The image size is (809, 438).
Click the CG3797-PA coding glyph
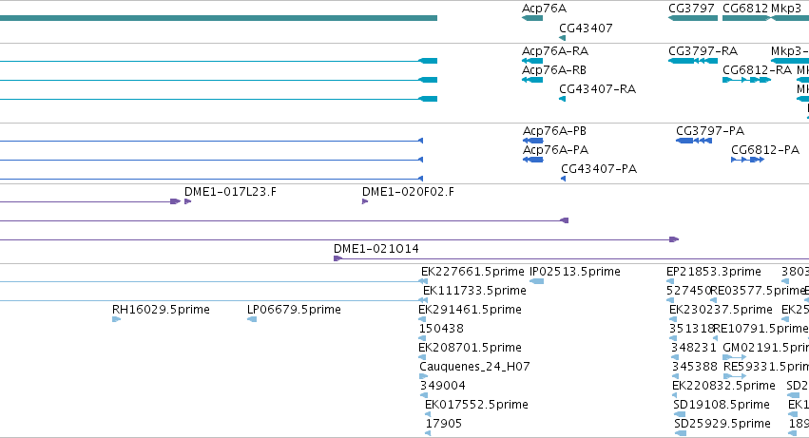click(694, 141)
